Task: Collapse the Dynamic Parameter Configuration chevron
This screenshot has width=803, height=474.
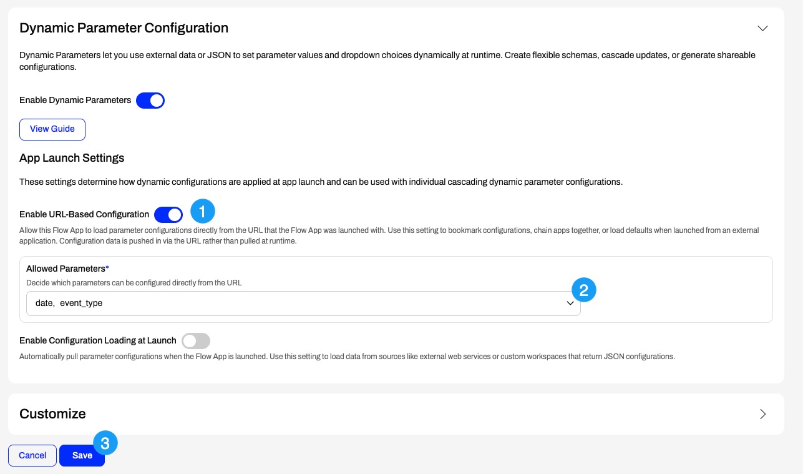Action: click(x=762, y=28)
